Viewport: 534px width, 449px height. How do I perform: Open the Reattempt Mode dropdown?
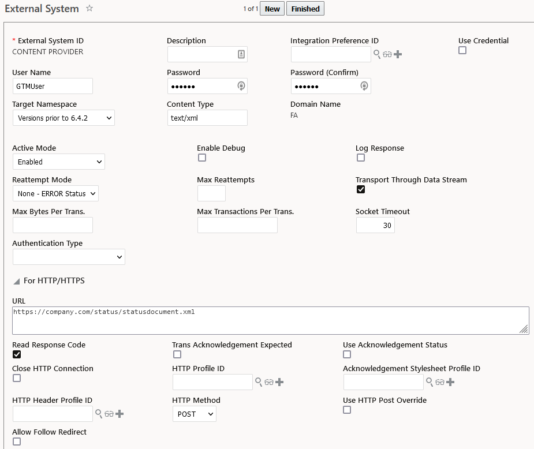click(55, 193)
